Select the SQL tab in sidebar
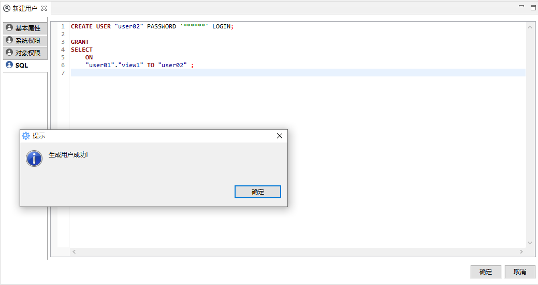 [x=22, y=65]
